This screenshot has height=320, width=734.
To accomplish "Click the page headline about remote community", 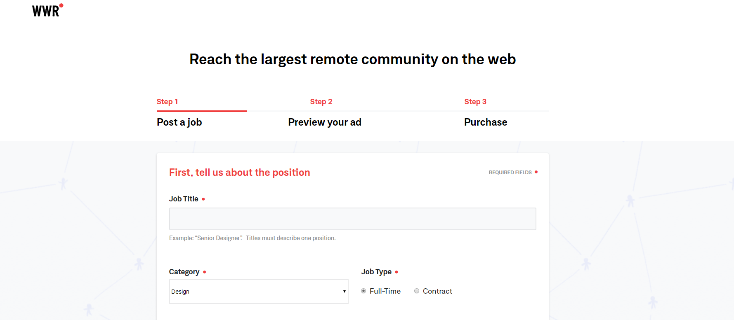I will click(353, 59).
